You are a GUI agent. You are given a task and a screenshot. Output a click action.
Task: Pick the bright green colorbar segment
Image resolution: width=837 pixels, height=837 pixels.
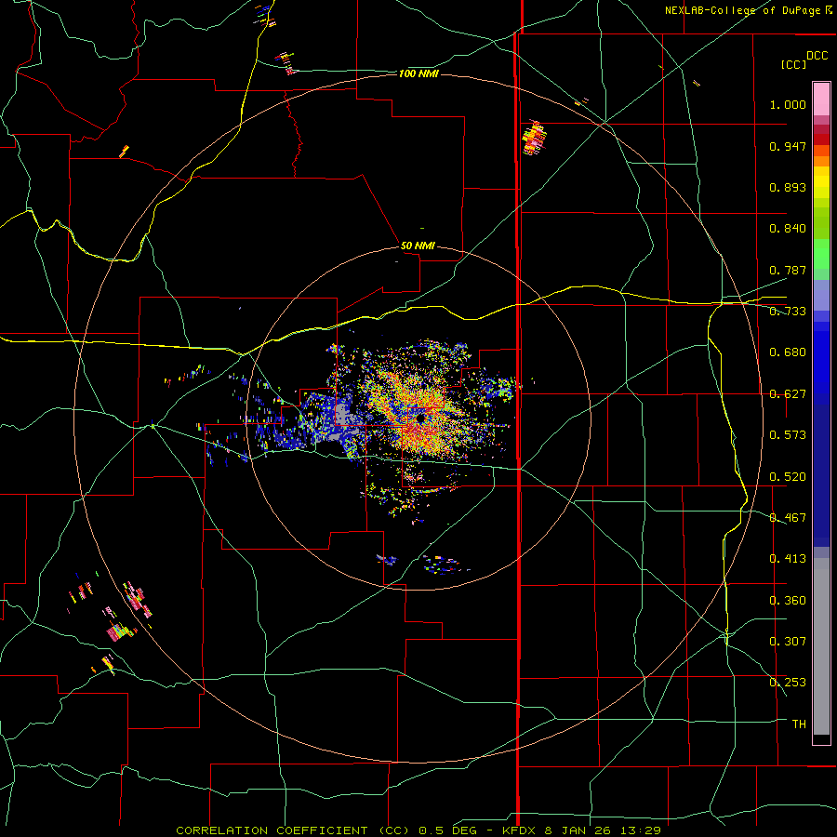pyautogui.click(x=821, y=254)
